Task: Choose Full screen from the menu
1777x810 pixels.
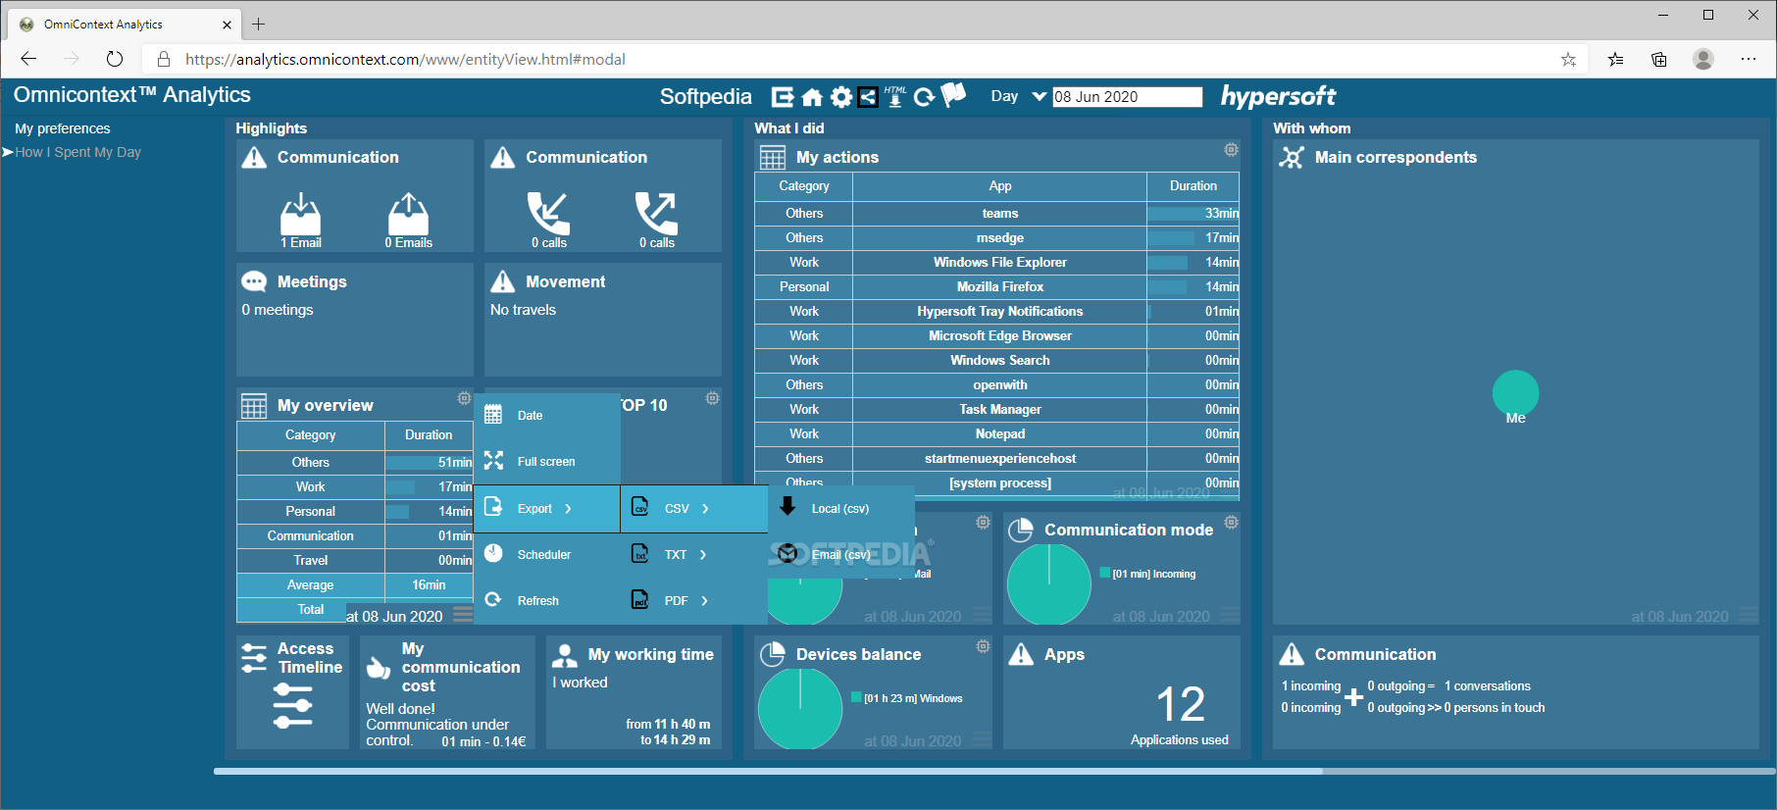Action: [x=547, y=462]
